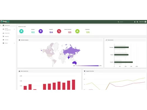This screenshot has height=110, width=147.
Task: Click the Vendors count 103
Action: (33, 32)
